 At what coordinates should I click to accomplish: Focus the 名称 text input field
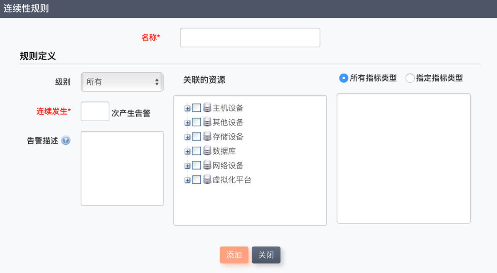(250, 38)
